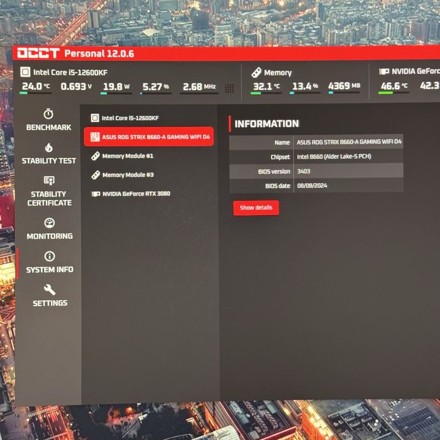440x440 pixels.
Task: Go to MONITORING section
Action: (50, 236)
